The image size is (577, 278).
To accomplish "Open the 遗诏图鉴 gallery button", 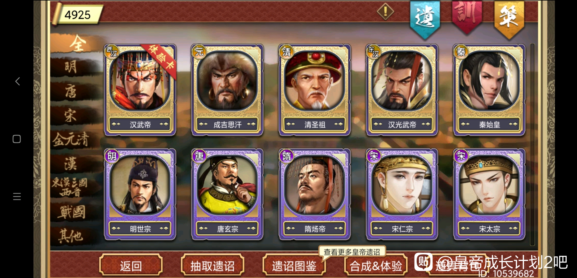I will point(294,265).
